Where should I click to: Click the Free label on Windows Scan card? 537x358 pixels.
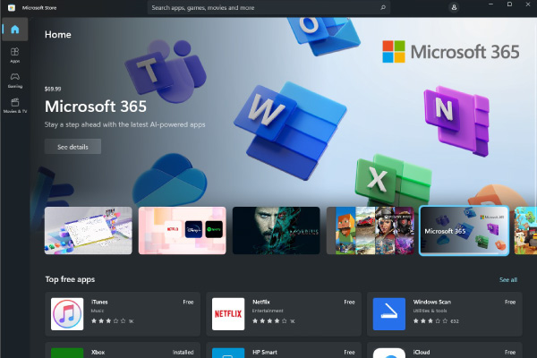point(510,302)
